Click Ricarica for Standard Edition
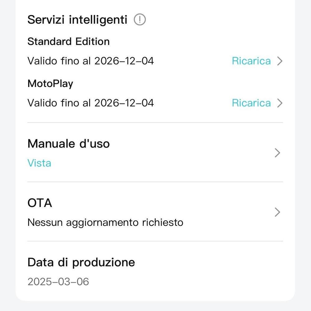Viewport: 311px width, 311px height. click(x=251, y=61)
